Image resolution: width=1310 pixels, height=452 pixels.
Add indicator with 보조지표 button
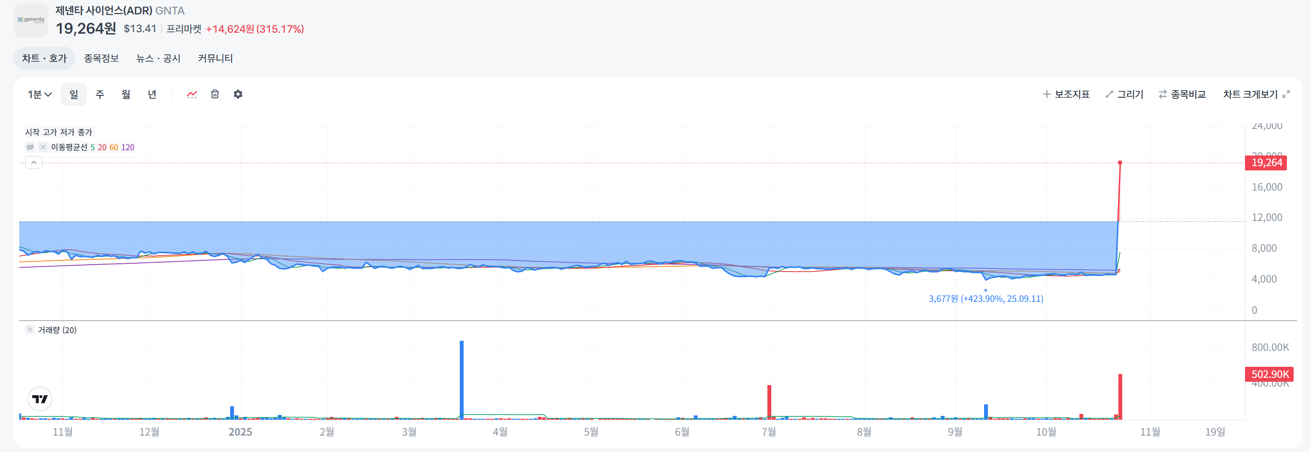pyautogui.click(x=1066, y=94)
